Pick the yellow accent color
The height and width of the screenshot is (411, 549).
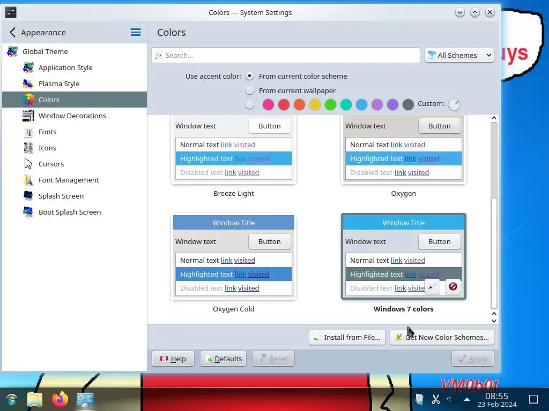315,104
